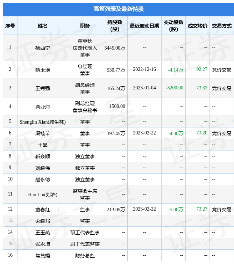Select the name 张永增
The image size is (234, 264).
click(42, 244)
